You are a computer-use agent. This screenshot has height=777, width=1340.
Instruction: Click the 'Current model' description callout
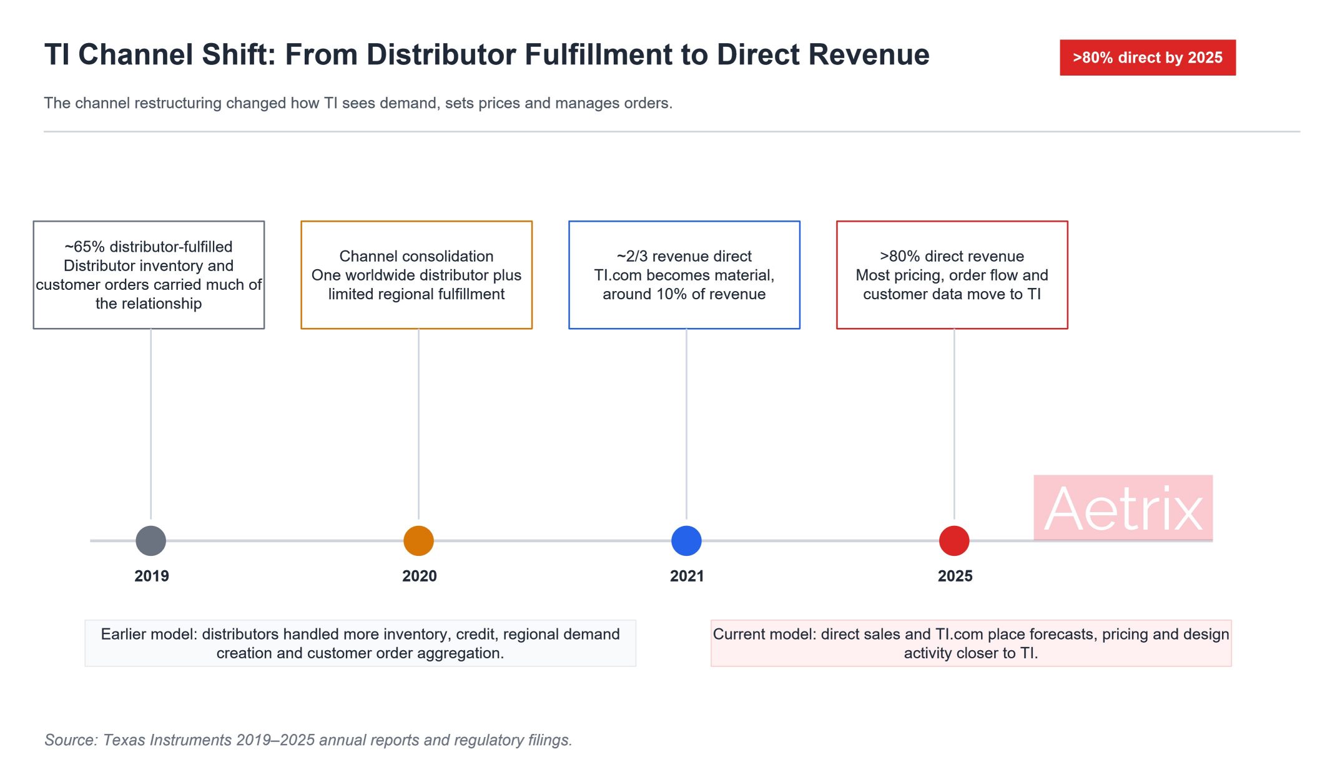tap(971, 643)
